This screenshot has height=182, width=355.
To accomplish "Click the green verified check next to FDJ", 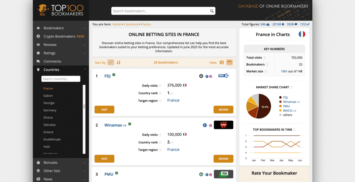I will (x=114, y=75).
